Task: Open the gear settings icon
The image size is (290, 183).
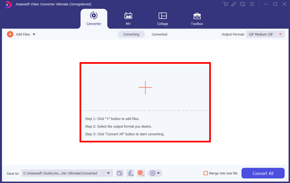Action: click(x=152, y=173)
